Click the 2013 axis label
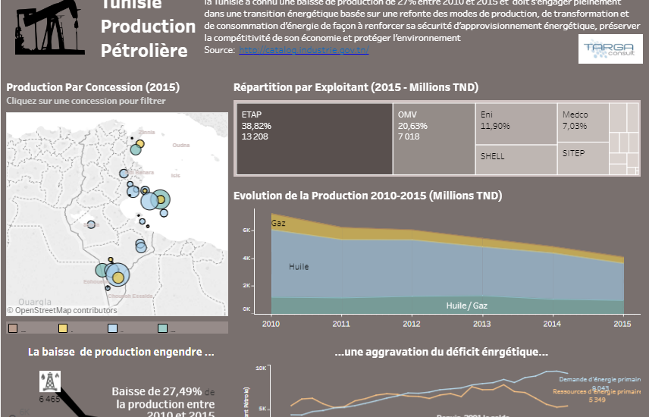 (x=481, y=324)
